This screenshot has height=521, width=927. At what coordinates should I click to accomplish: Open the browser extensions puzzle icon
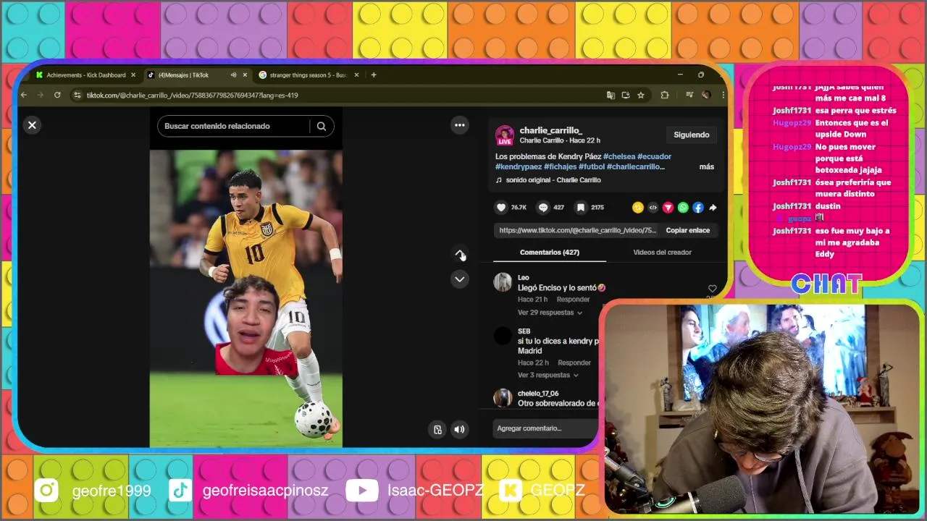pyautogui.click(x=664, y=95)
